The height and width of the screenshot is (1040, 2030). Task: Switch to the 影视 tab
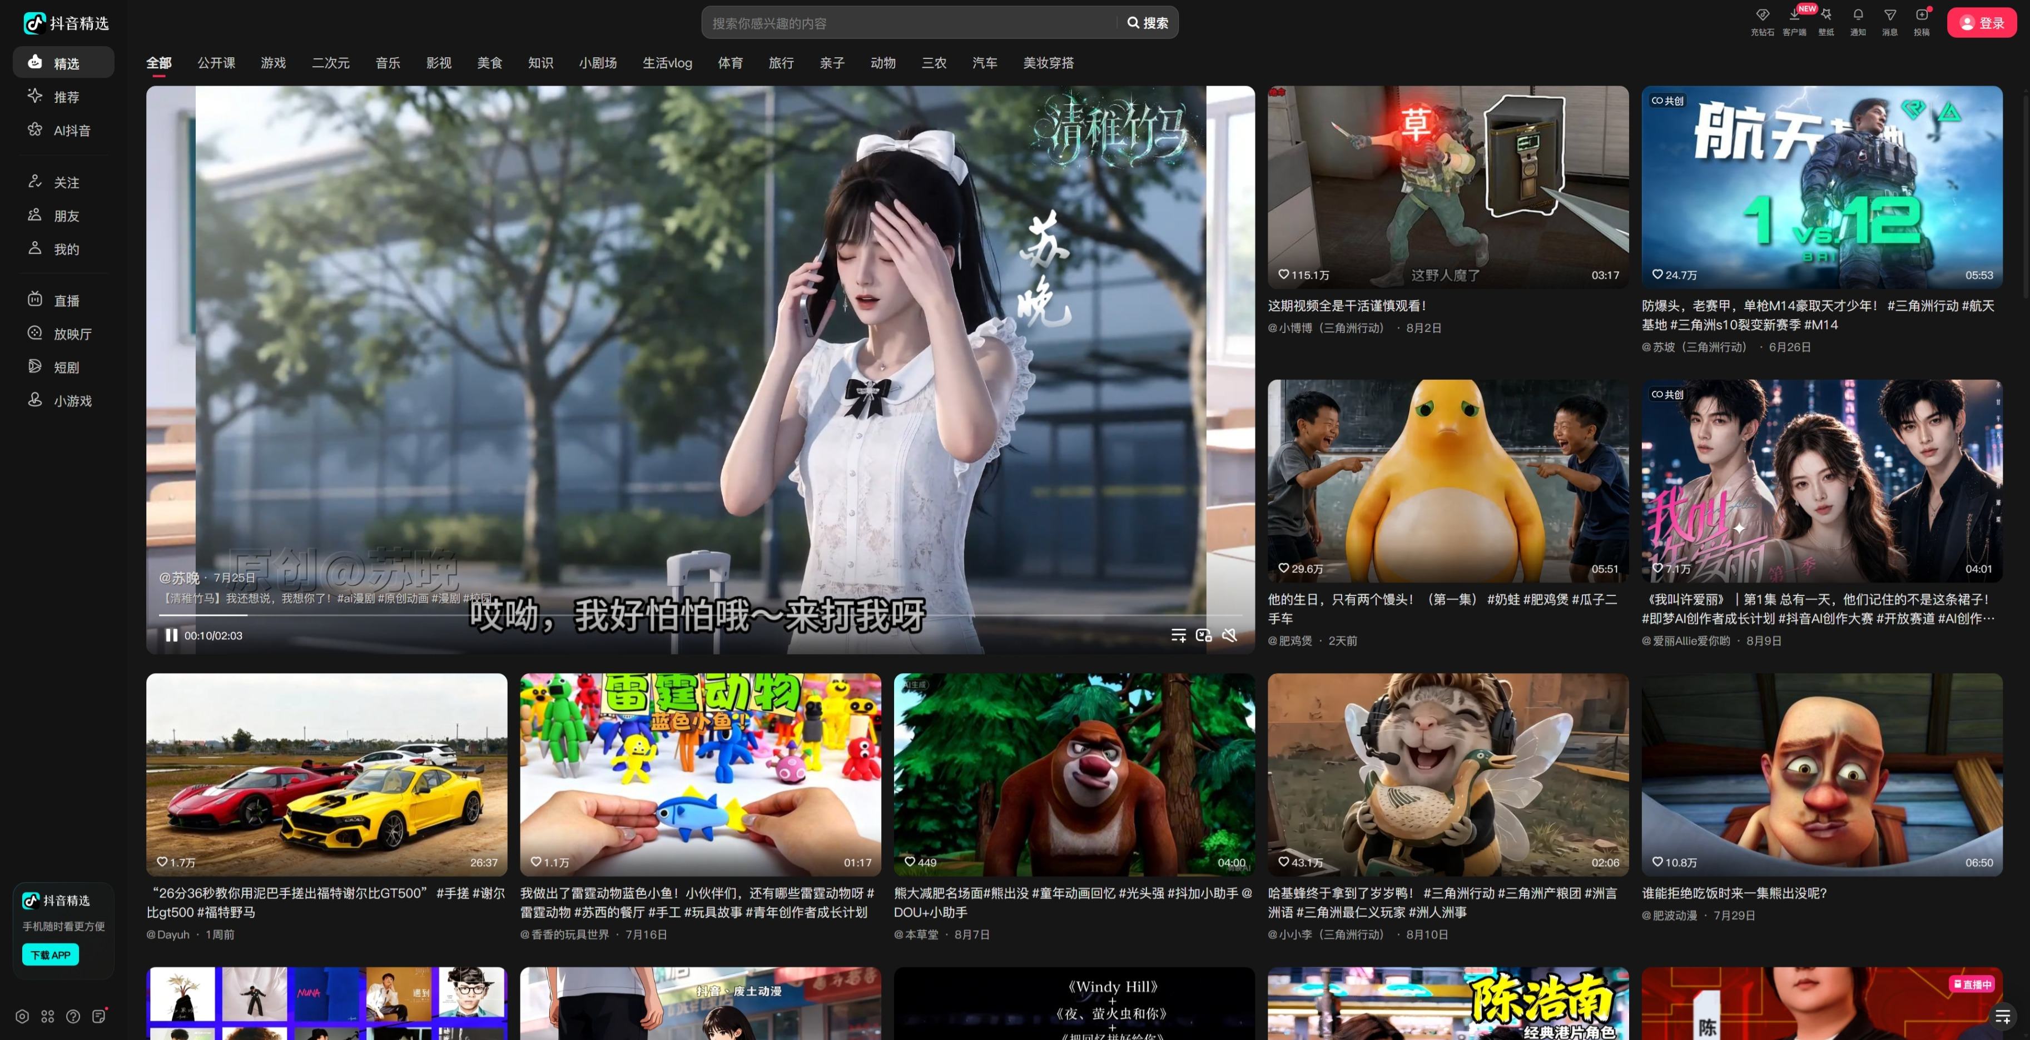(439, 63)
